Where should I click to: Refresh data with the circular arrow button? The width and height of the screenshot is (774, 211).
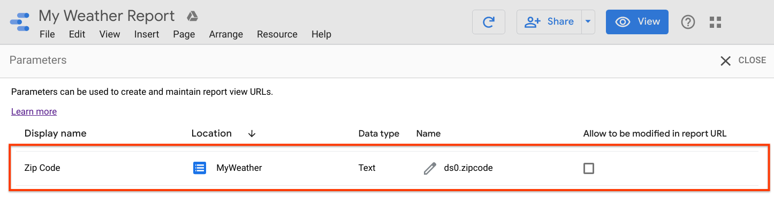[x=488, y=22]
